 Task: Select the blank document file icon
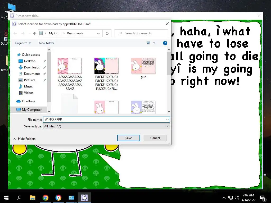point(70,104)
